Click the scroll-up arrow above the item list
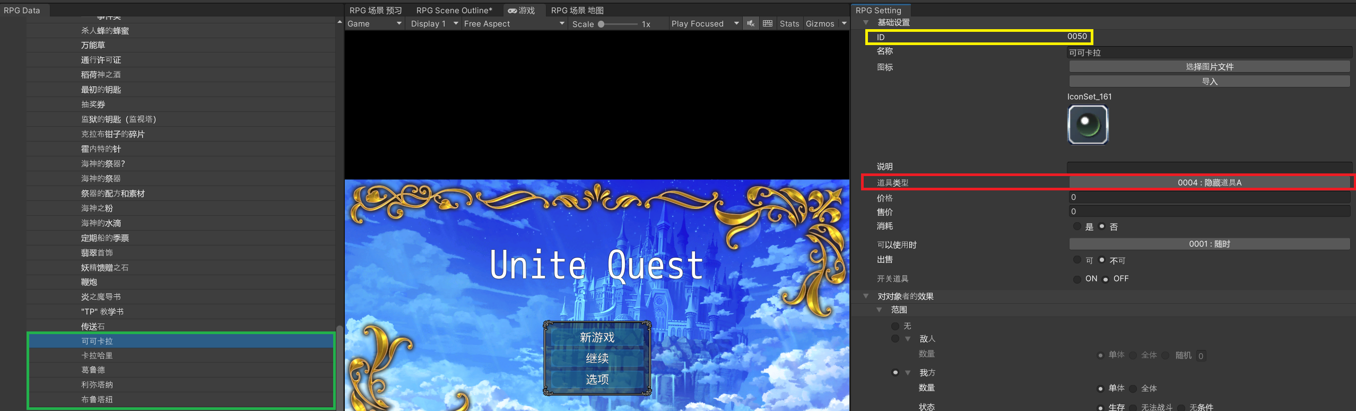The width and height of the screenshot is (1356, 411). [340, 22]
